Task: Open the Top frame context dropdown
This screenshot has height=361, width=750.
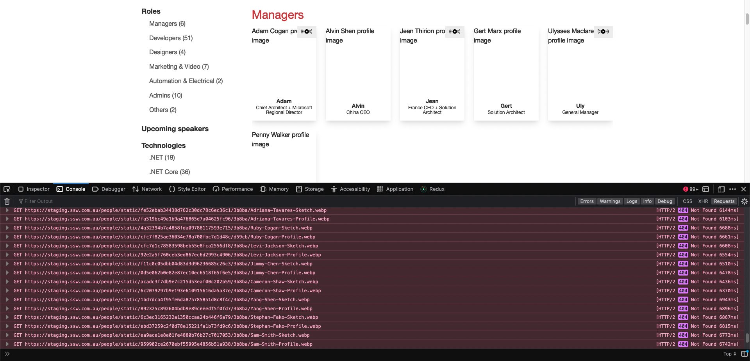Action: (x=730, y=354)
